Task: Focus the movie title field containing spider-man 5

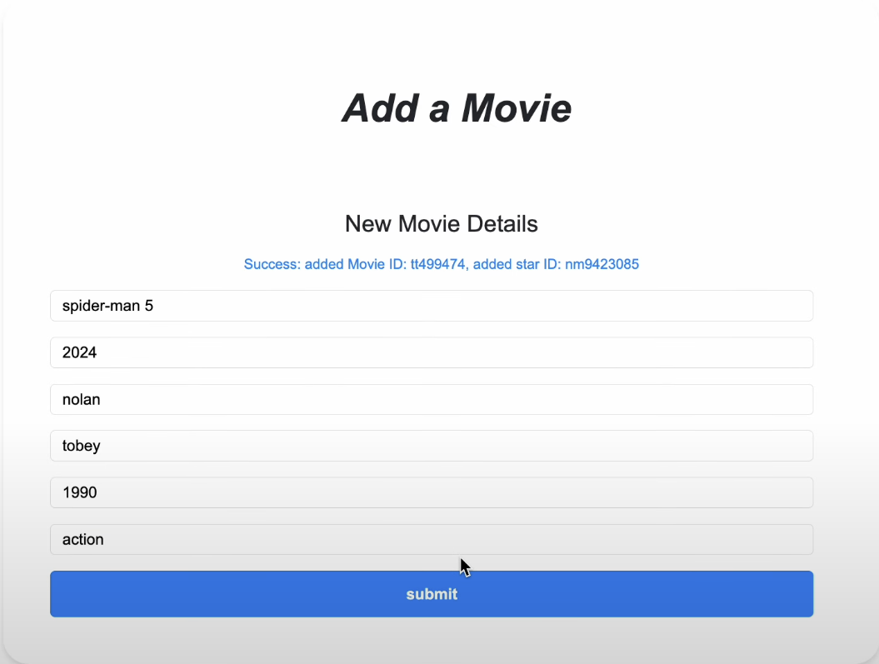Action: 432,306
